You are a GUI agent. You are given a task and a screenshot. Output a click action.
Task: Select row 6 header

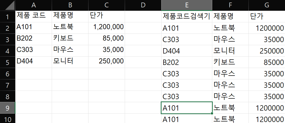pyautogui.click(x=8, y=74)
